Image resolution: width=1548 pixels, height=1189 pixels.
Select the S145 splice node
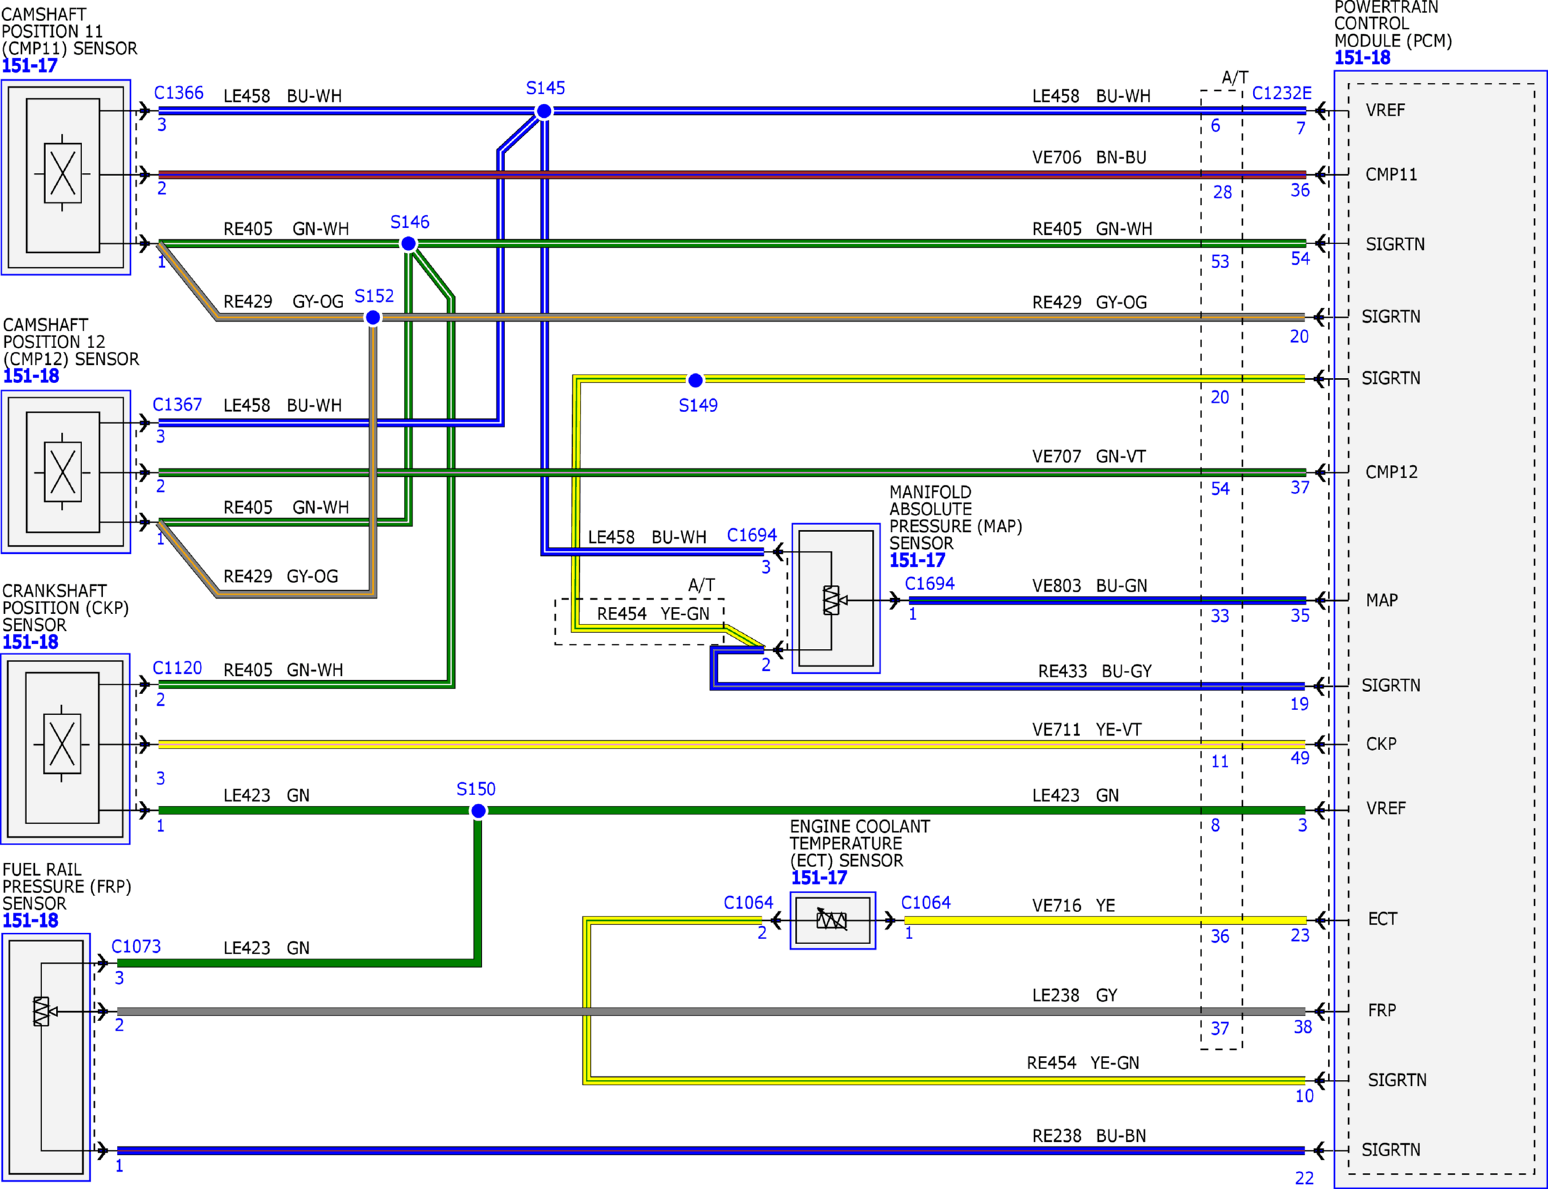coord(544,111)
